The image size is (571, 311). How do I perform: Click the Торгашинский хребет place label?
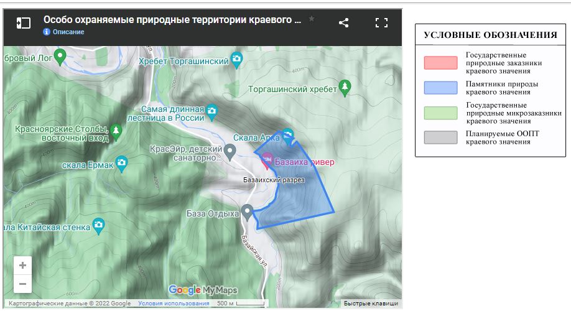tap(292, 89)
